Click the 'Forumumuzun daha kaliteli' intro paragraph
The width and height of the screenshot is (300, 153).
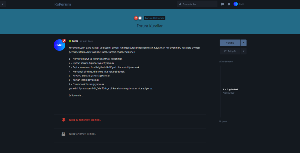click(134, 50)
